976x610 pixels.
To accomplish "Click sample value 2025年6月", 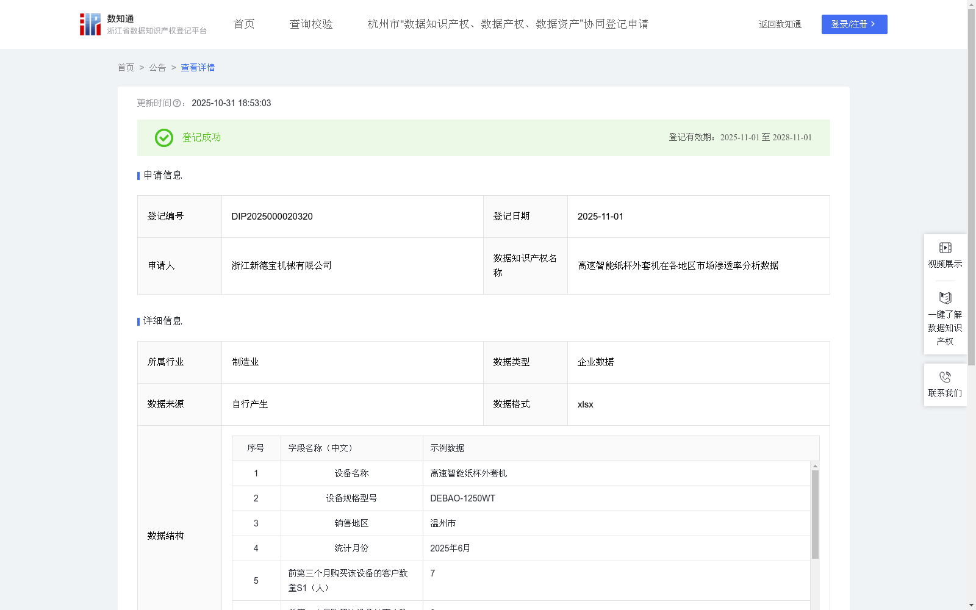I will click(x=450, y=548).
